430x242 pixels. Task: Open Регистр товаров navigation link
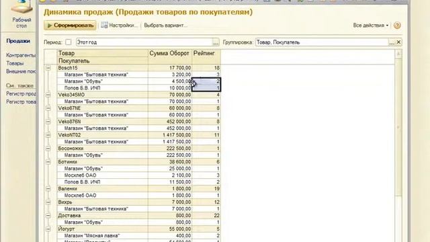pyautogui.click(x=21, y=102)
